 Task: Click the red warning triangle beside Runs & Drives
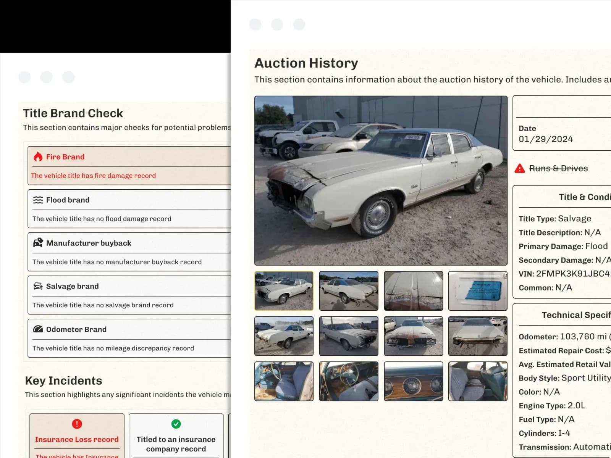coord(520,168)
